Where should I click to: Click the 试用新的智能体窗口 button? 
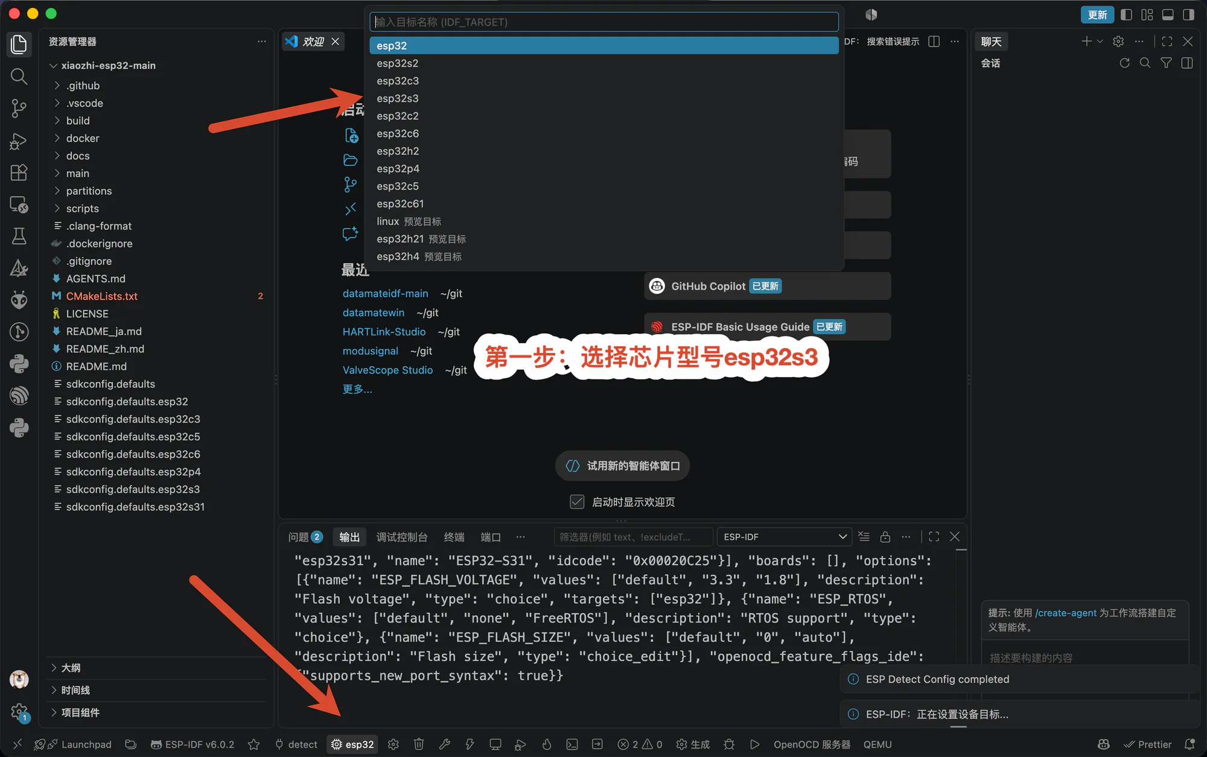pos(622,466)
